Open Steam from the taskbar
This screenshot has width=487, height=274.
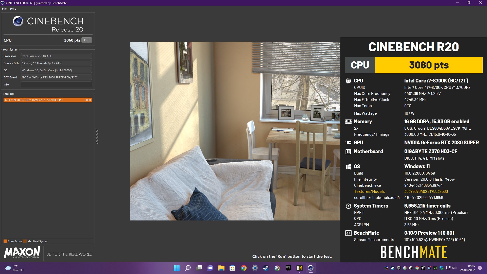tap(266, 268)
